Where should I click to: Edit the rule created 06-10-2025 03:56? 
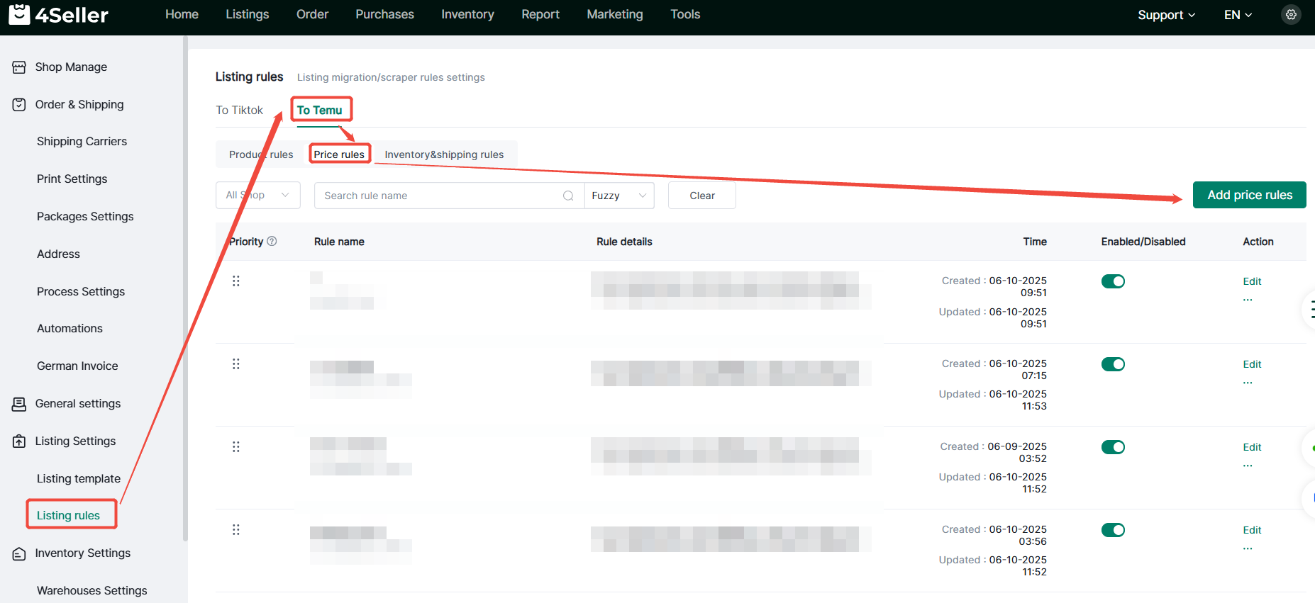(x=1252, y=530)
